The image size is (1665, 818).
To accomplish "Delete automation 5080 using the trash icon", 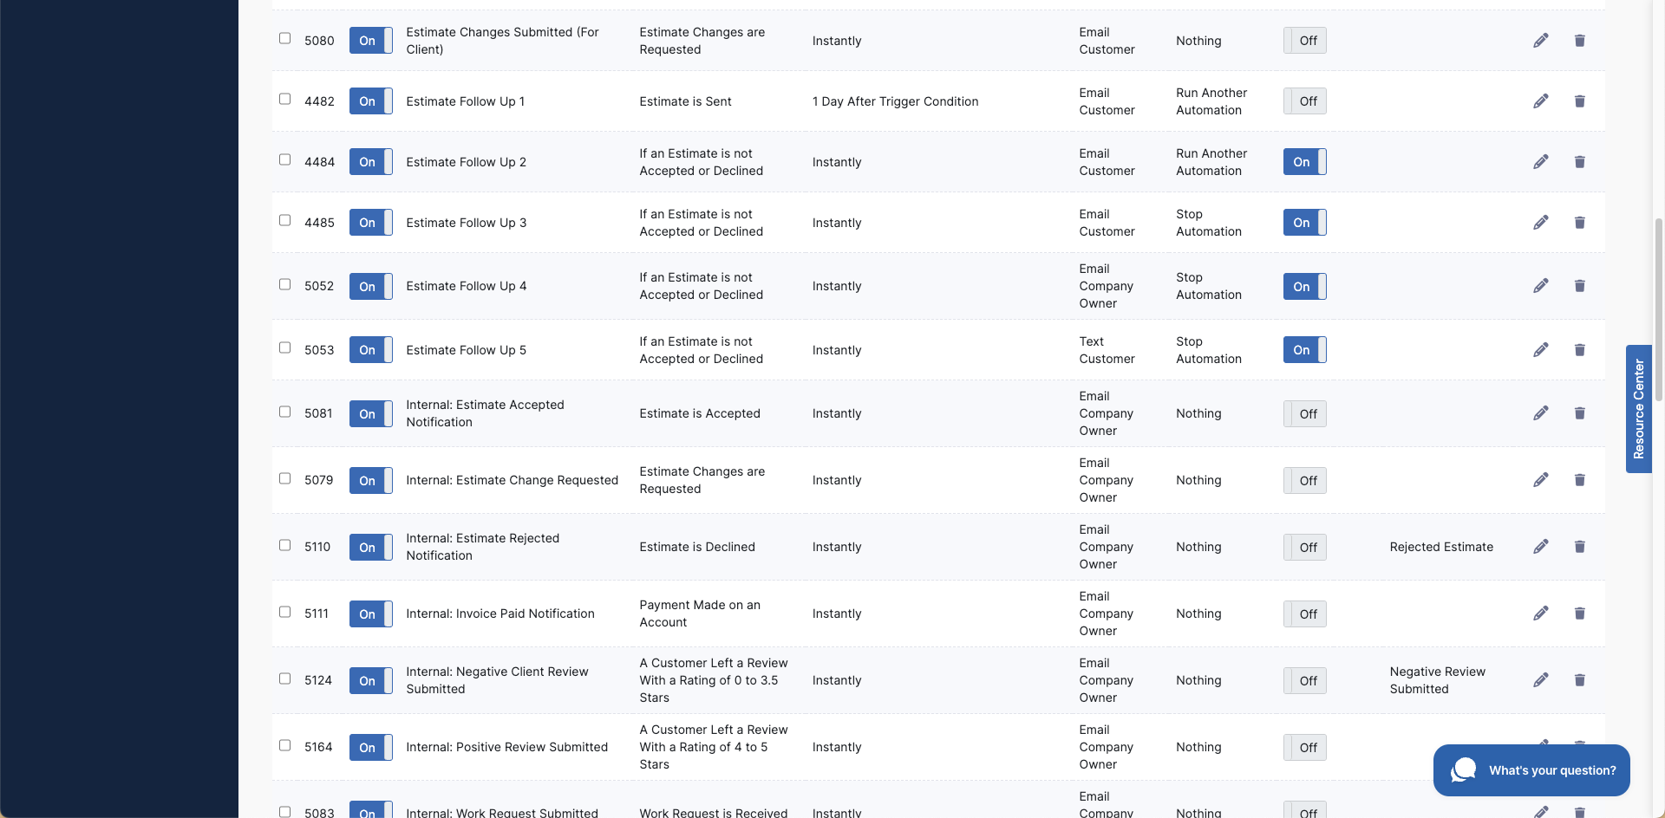I will click(1579, 41).
